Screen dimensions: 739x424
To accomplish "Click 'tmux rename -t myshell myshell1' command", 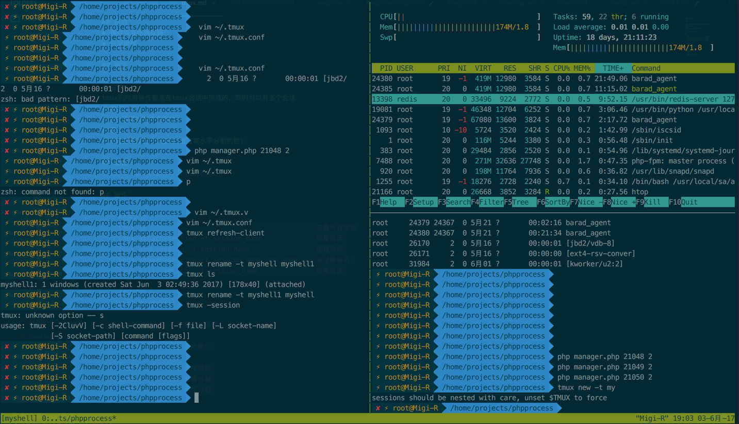I will point(250,264).
